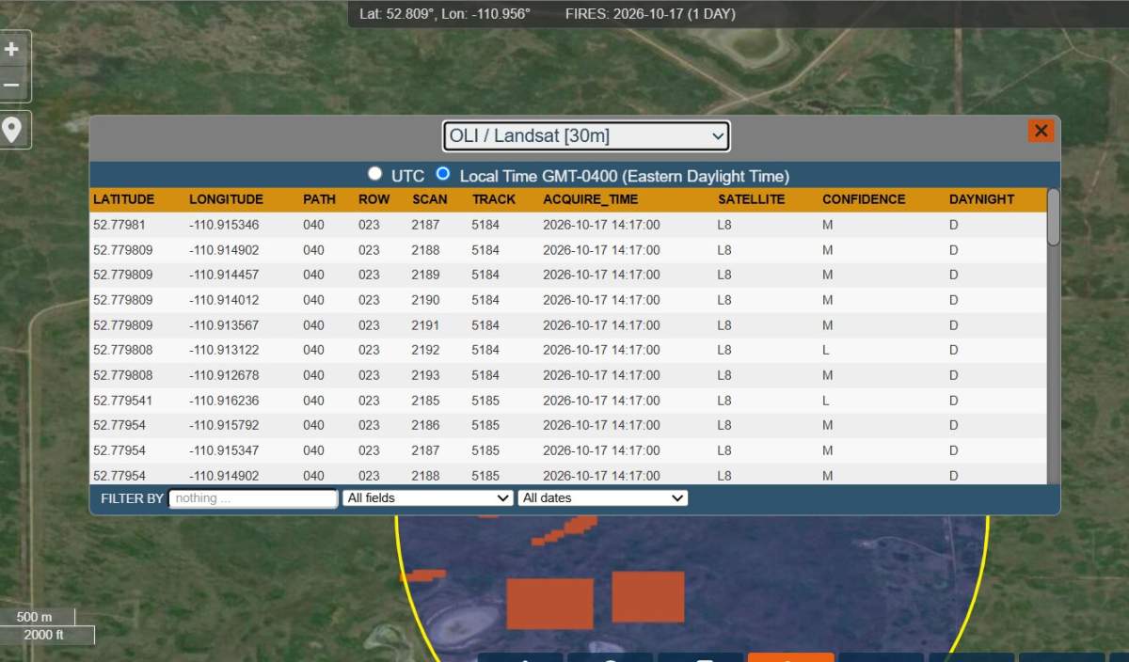The width and height of the screenshot is (1129, 662).
Task: Click confidence L in the scan 2185 row
Action: [826, 400]
